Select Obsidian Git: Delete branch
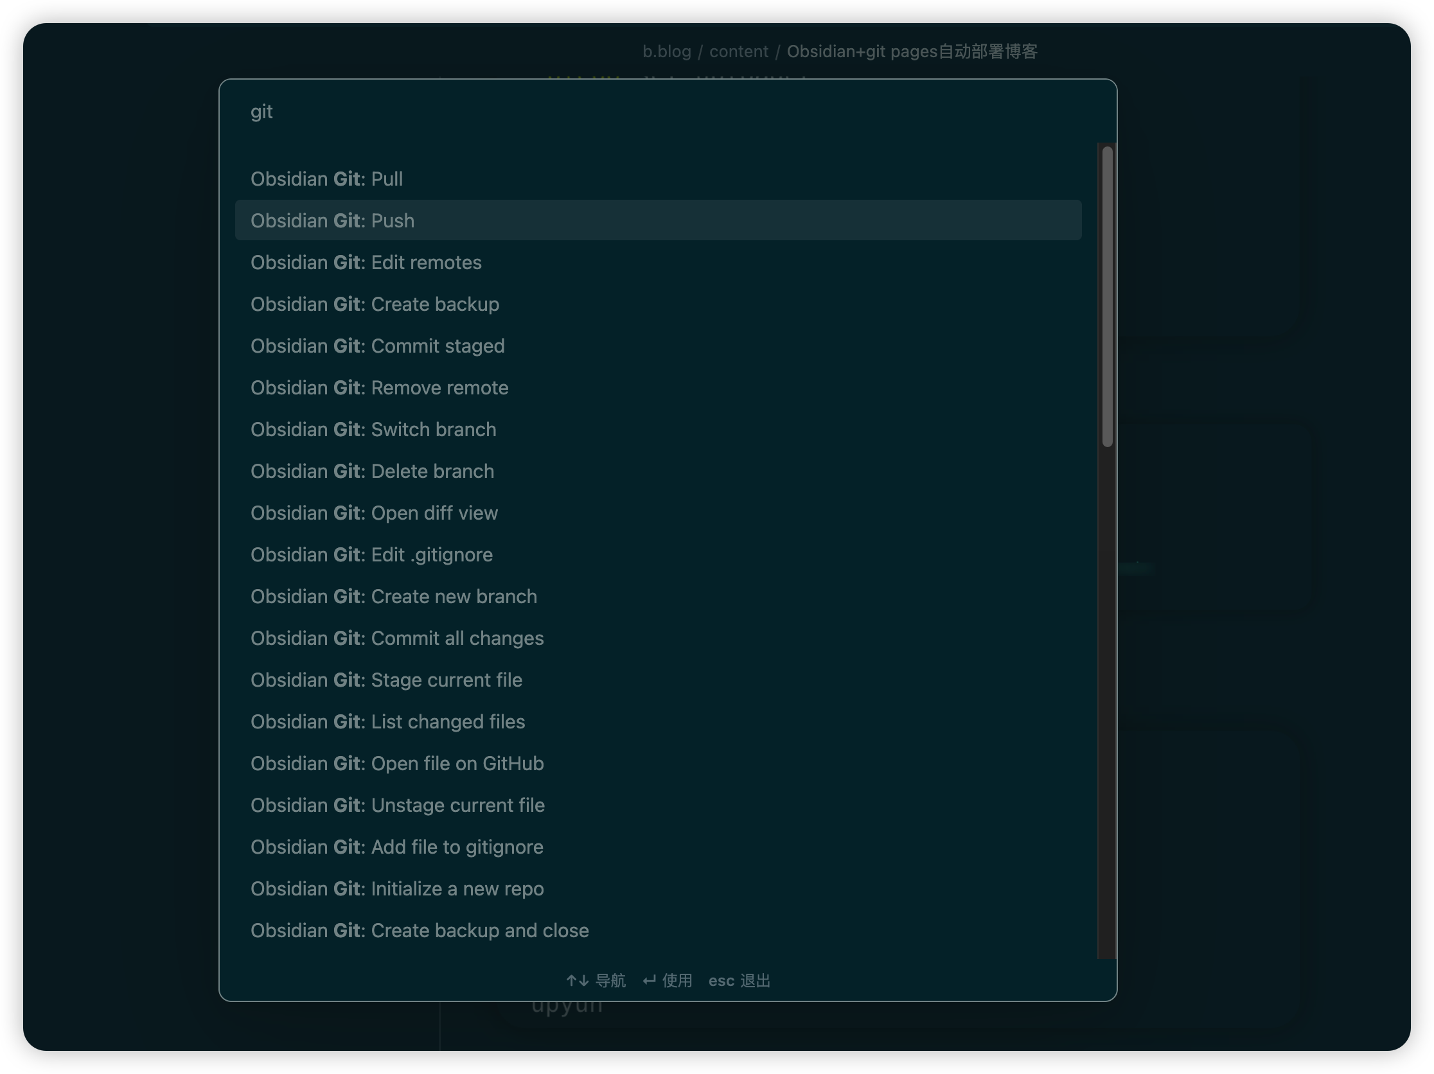The width and height of the screenshot is (1434, 1074). click(x=372, y=471)
